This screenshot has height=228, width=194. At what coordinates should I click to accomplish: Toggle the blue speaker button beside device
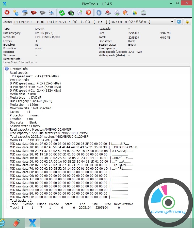pyautogui.click(x=179, y=22)
